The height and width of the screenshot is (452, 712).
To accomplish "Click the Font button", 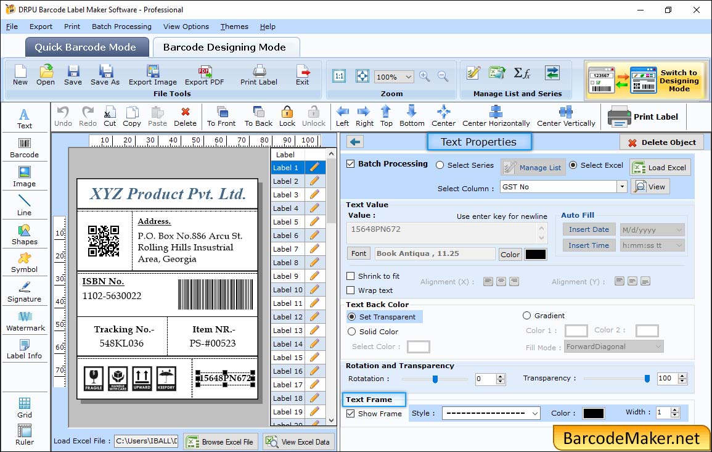I will click(359, 253).
